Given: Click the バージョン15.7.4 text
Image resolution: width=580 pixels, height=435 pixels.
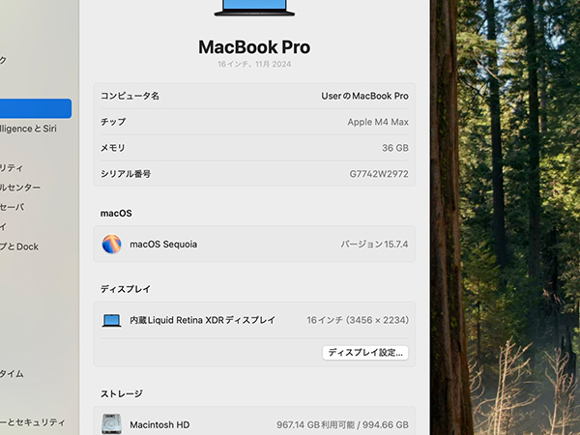Looking at the screenshot, I should point(374,245).
